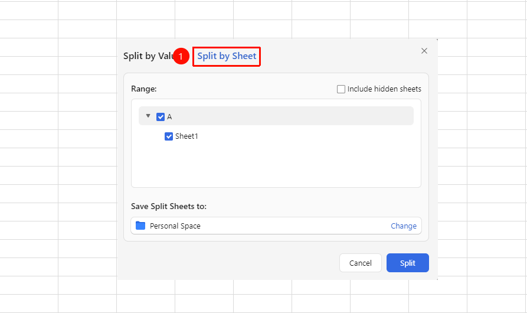Select the workbook A label row
Image resolution: width=527 pixels, height=313 pixels.
tap(276, 116)
